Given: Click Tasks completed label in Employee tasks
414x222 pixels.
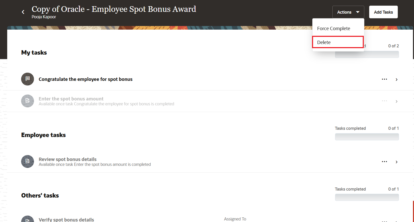Looking at the screenshot, I should pos(350,128).
